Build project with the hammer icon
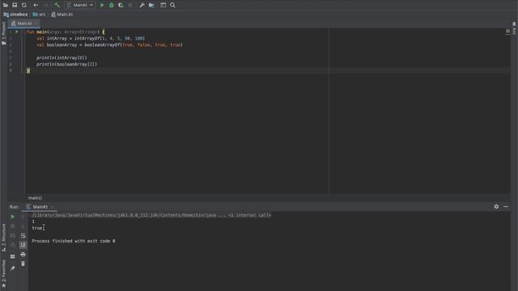The image size is (518, 291). click(x=57, y=5)
